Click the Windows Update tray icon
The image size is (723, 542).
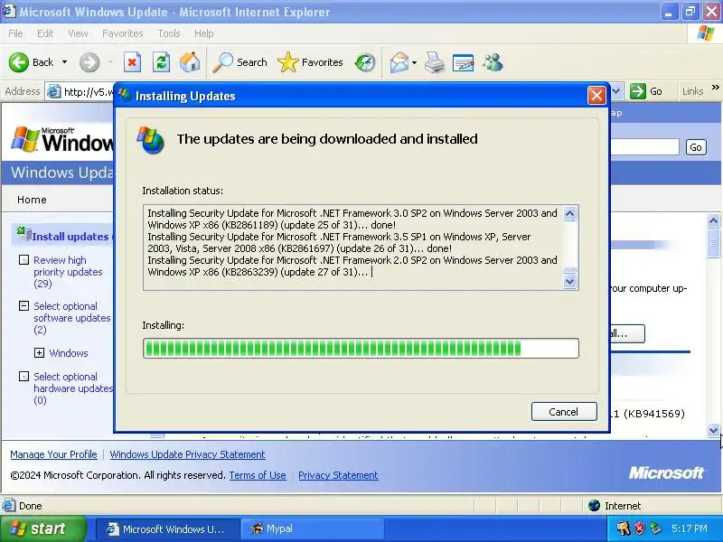pyautogui.click(x=654, y=528)
